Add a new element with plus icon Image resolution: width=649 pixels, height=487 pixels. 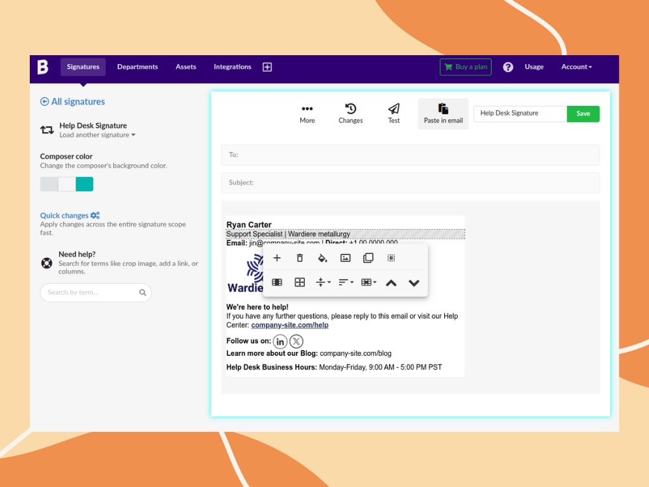click(x=276, y=257)
